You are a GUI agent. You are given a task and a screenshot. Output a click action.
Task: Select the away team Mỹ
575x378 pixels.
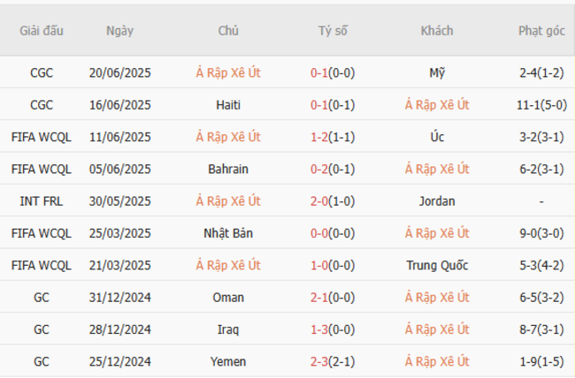click(x=437, y=72)
